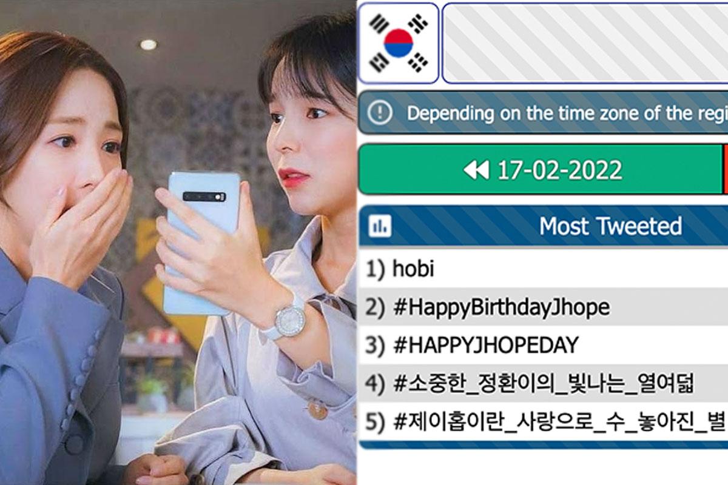
Task: Click the South Korea flag icon
Action: pyautogui.click(x=399, y=43)
